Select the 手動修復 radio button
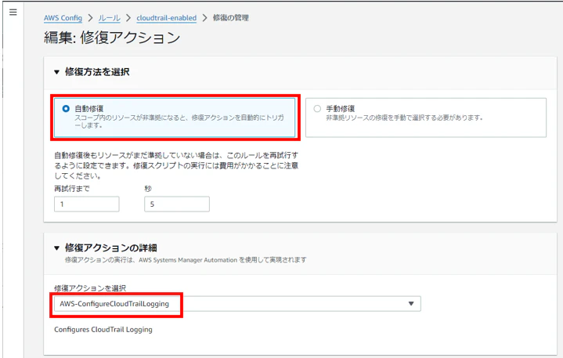563x358 pixels. coord(317,108)
